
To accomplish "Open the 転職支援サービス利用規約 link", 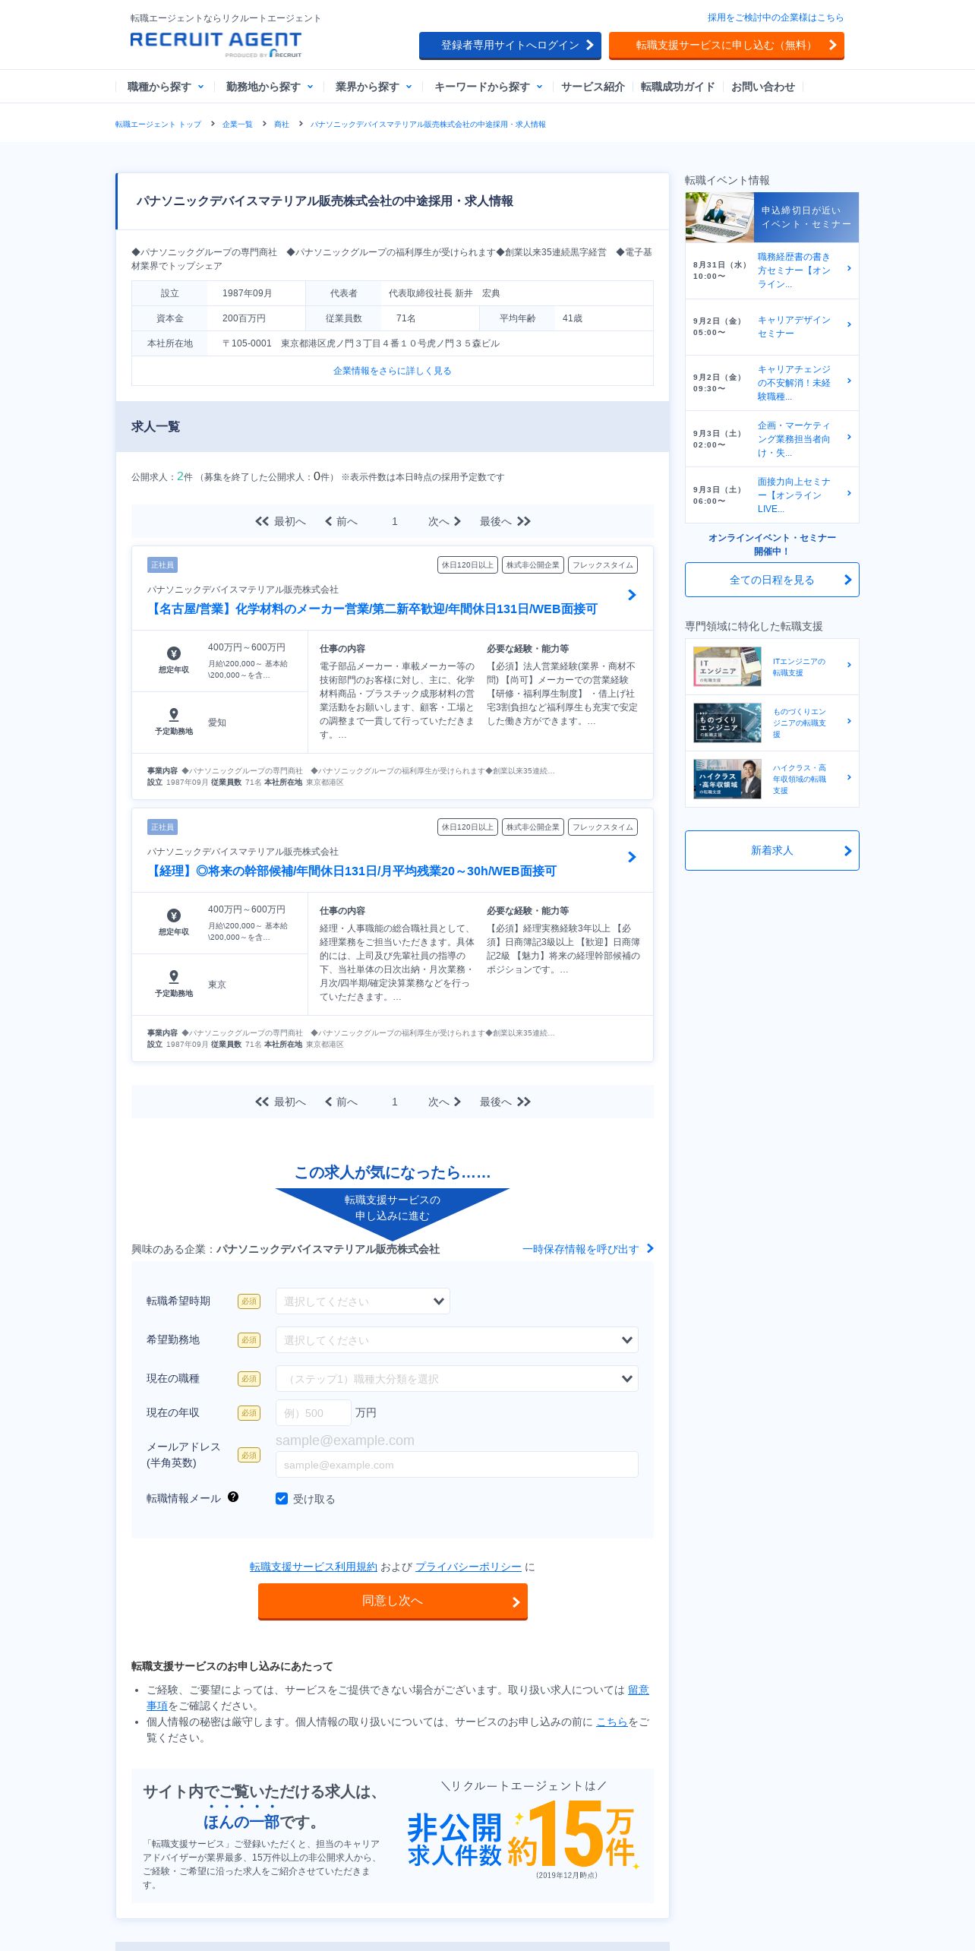I will coord(314,1567).
